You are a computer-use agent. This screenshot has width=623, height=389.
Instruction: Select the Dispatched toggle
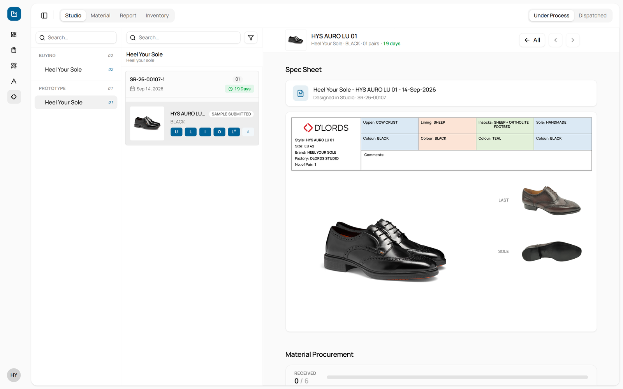tap(593, 16)
